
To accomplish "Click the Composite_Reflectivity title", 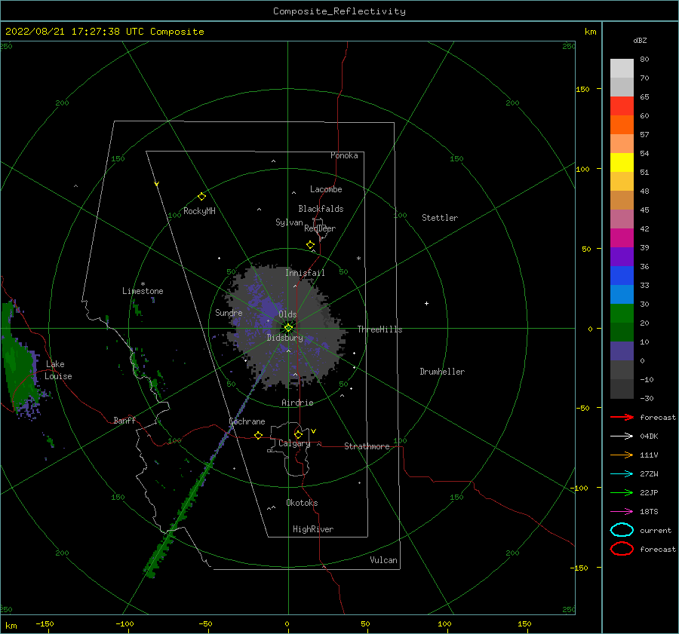I will coord(339,11).
